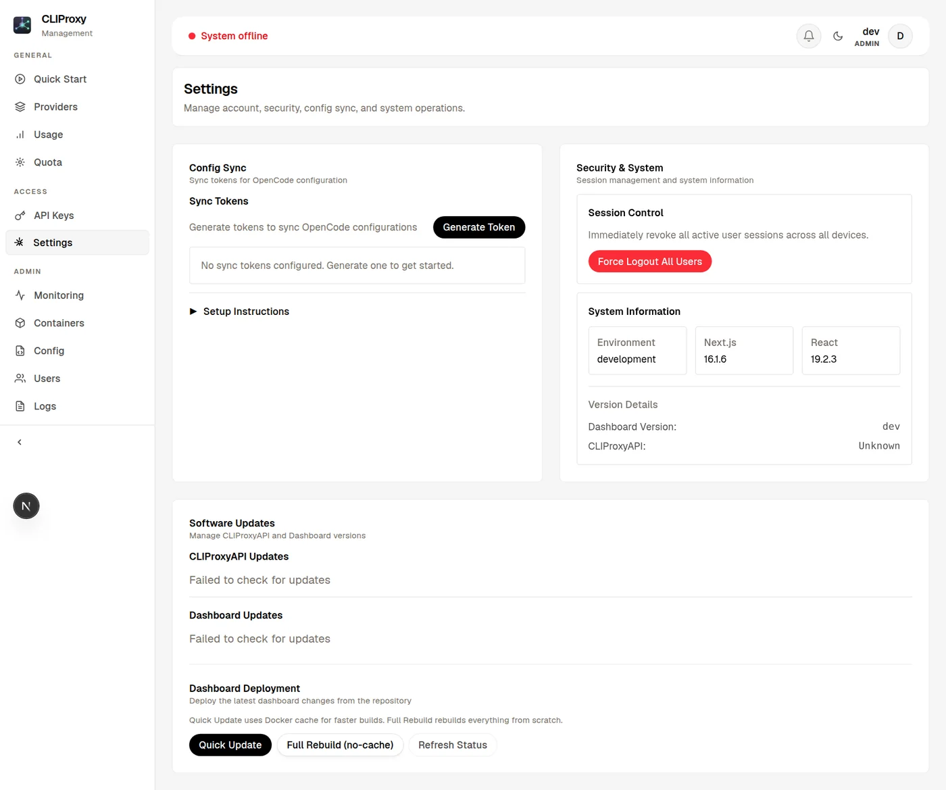The image size is (946, 790).
Task: Click Failed to check under CLIProxyAPI Updates
Action: (x=259, y=580)
